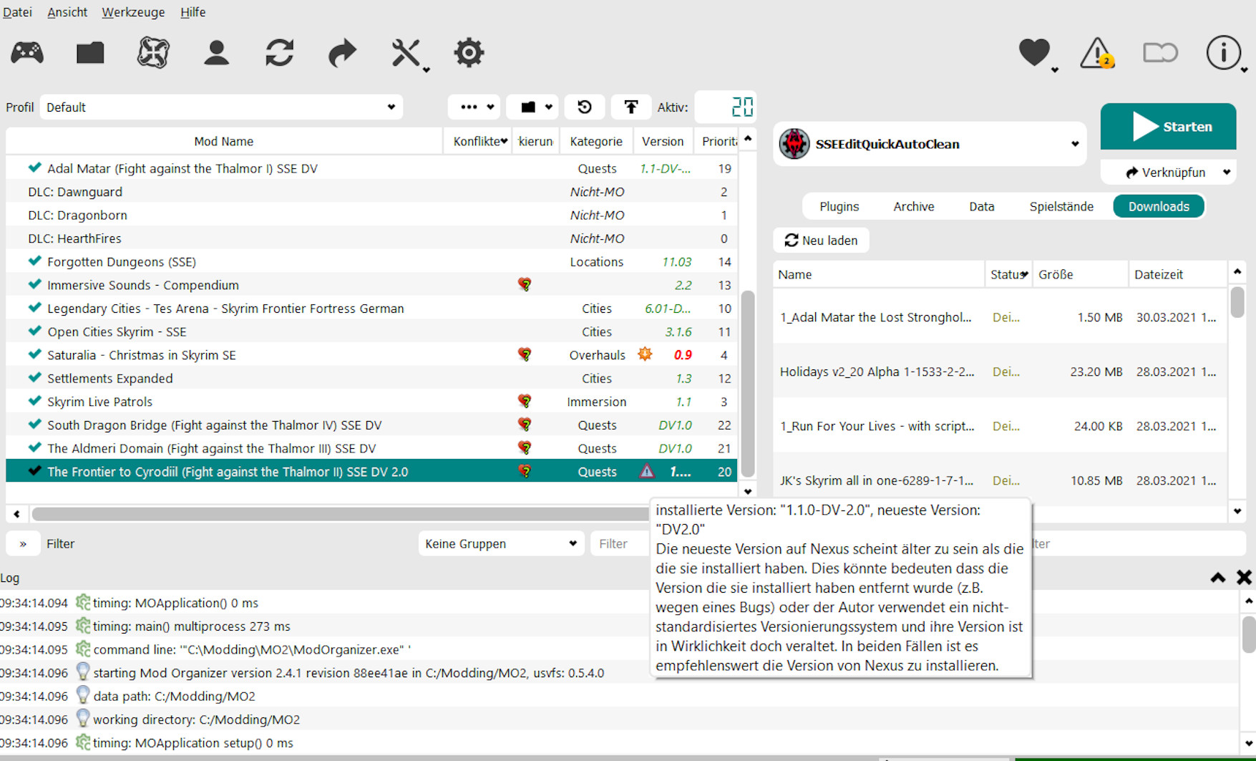Click the Nexus network globe icon
Screen dimensions: 1256x761
point(153,53)
